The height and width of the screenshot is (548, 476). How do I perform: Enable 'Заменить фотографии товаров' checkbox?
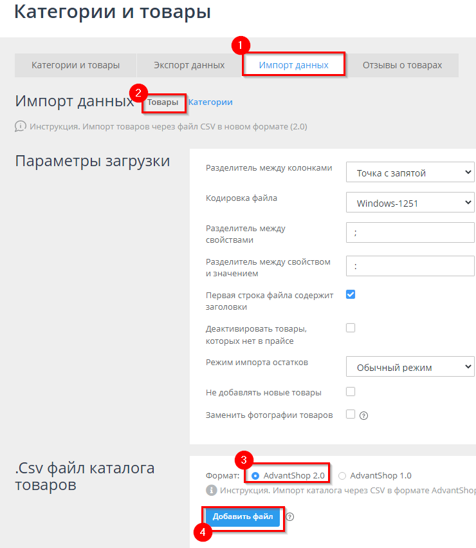pyautogui.click(x=351, y=414)
